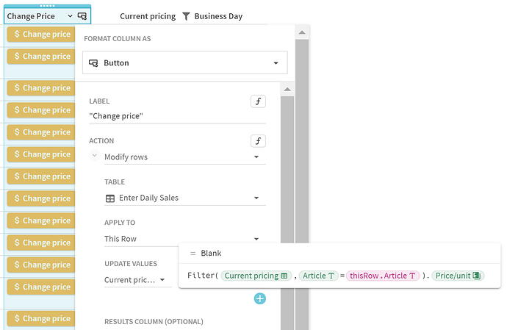This screenshot has width=507, height=330.
Task: Click the column format button icon in header
Action: (82, 15)
